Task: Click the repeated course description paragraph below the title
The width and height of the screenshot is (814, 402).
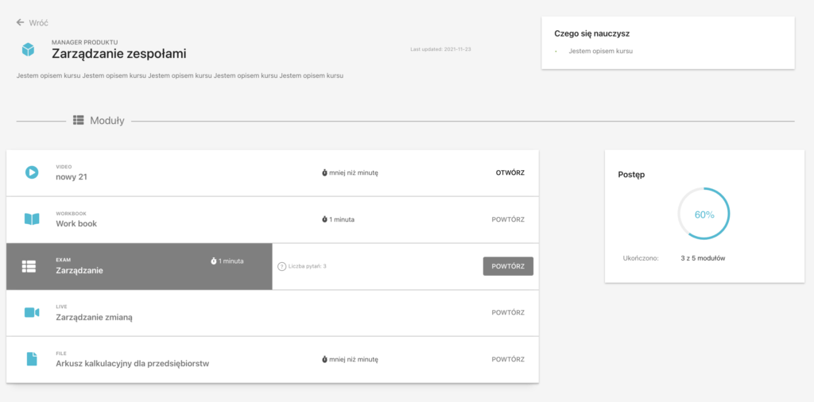Action: [x=180, y=75]
